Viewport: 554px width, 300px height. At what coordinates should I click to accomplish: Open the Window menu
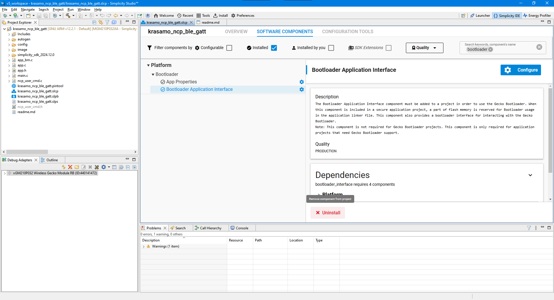click(84, 10)
